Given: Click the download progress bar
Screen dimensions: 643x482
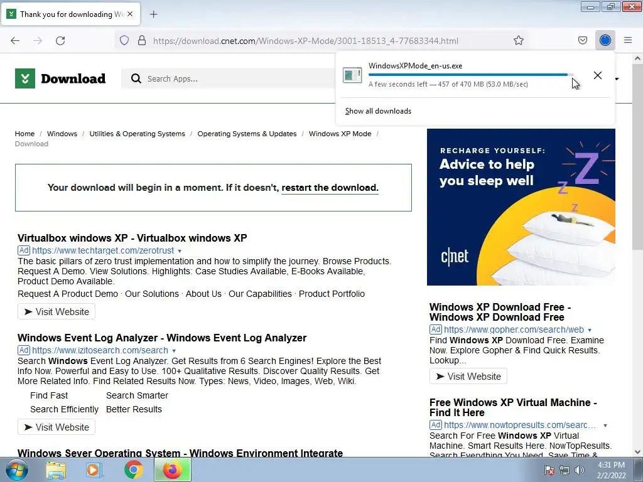Looking at the screenshot, I should coord(471,75).
